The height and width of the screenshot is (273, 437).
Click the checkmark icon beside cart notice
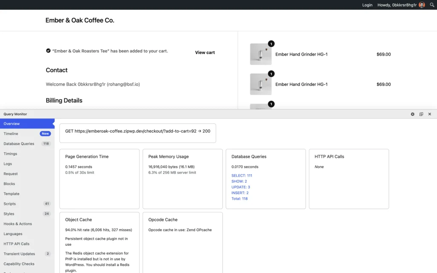point(48,51)
